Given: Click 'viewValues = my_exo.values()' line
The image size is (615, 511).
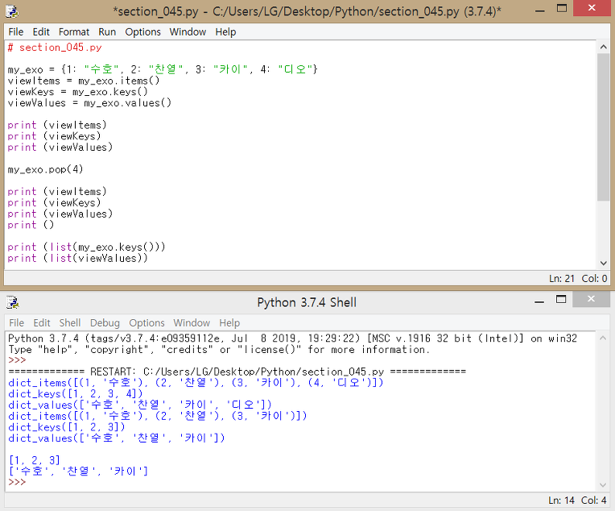Looking at the screenshot, I should tap(89, 103).
